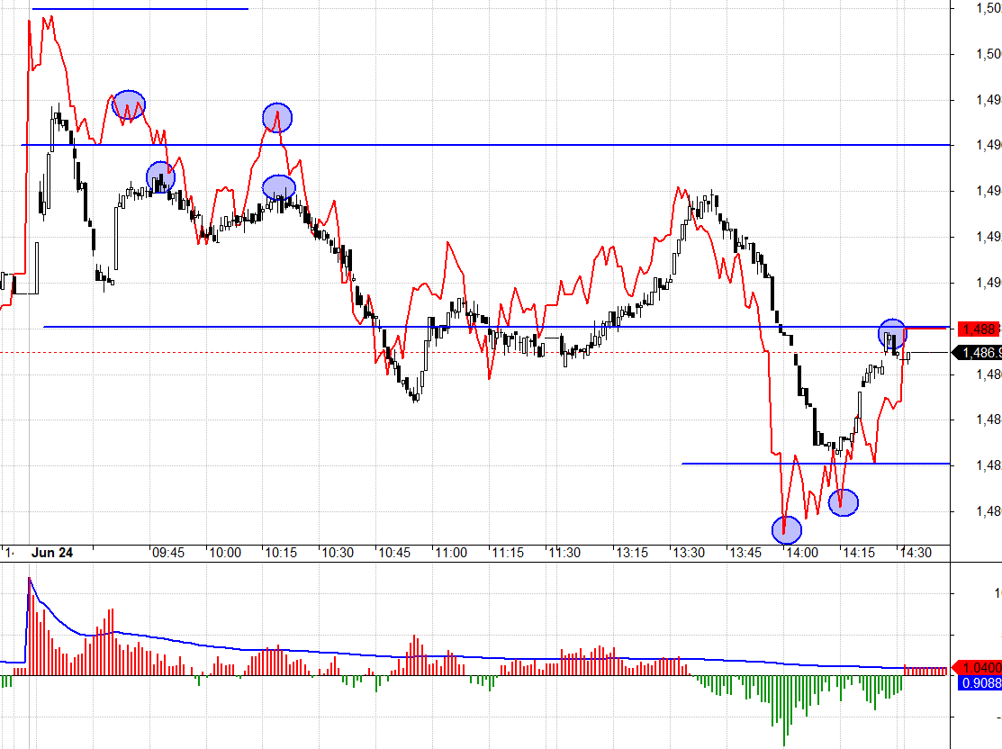1002x749 pixels.
Task: Click short red line segment beside 1,488 label
Action: click(x=925, y=328)
